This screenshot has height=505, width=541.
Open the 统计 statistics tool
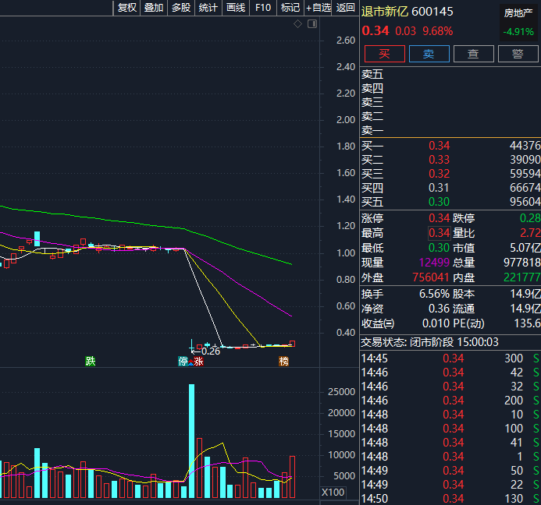(208, 8)
